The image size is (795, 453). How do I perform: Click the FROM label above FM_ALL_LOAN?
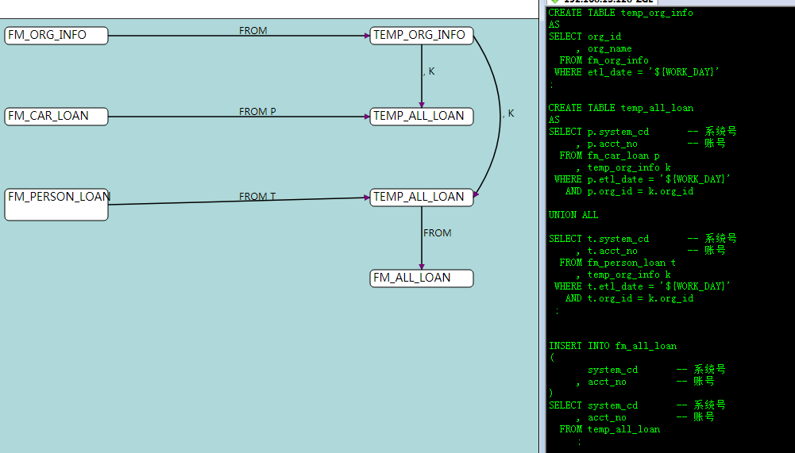pyautogui.click(x=437, y=233)
